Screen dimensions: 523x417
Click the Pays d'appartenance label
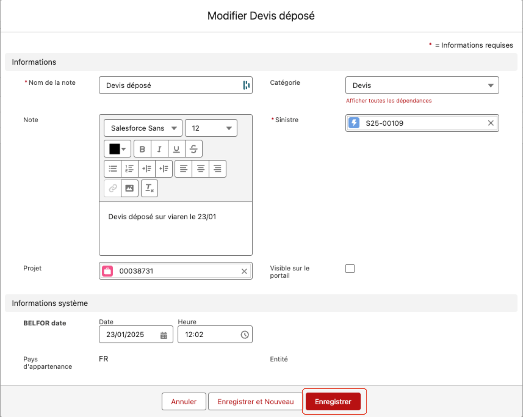47,363
